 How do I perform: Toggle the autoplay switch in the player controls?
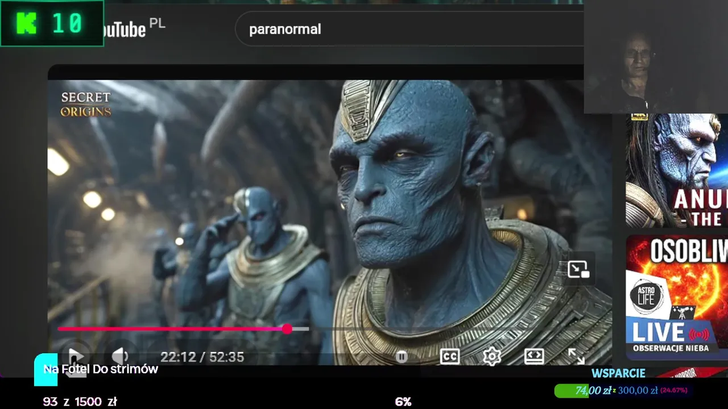click(402, 357)
